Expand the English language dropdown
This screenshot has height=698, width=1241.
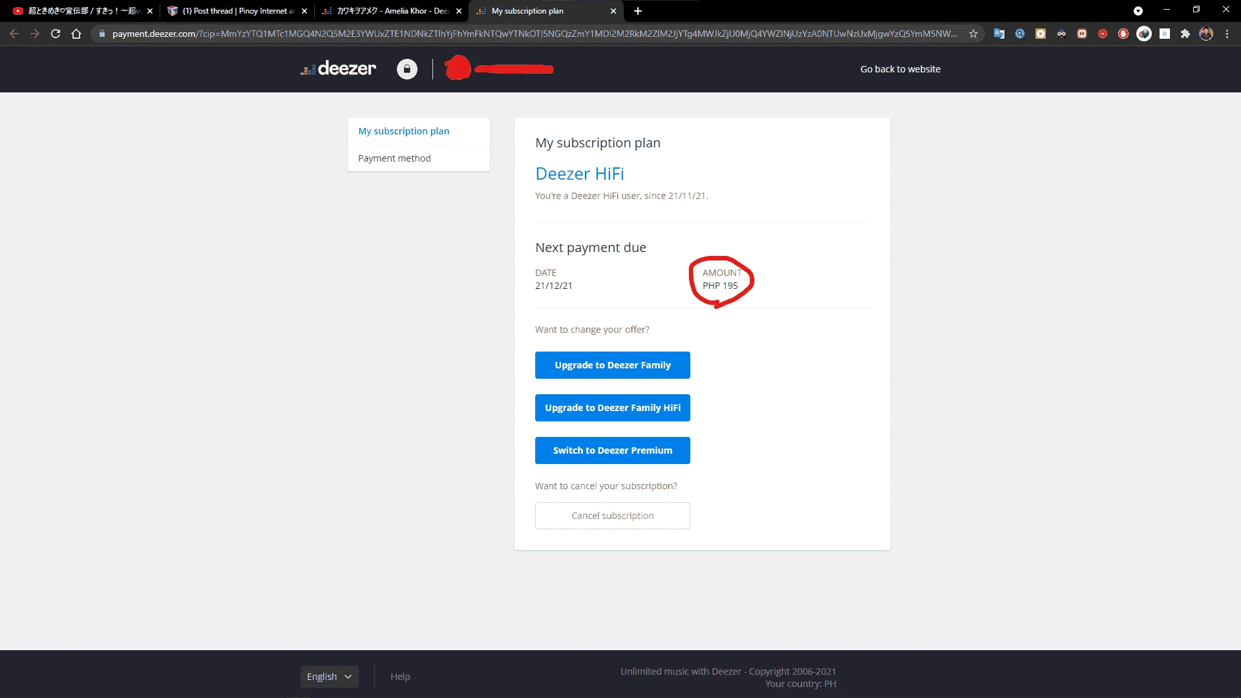point(329,677)
